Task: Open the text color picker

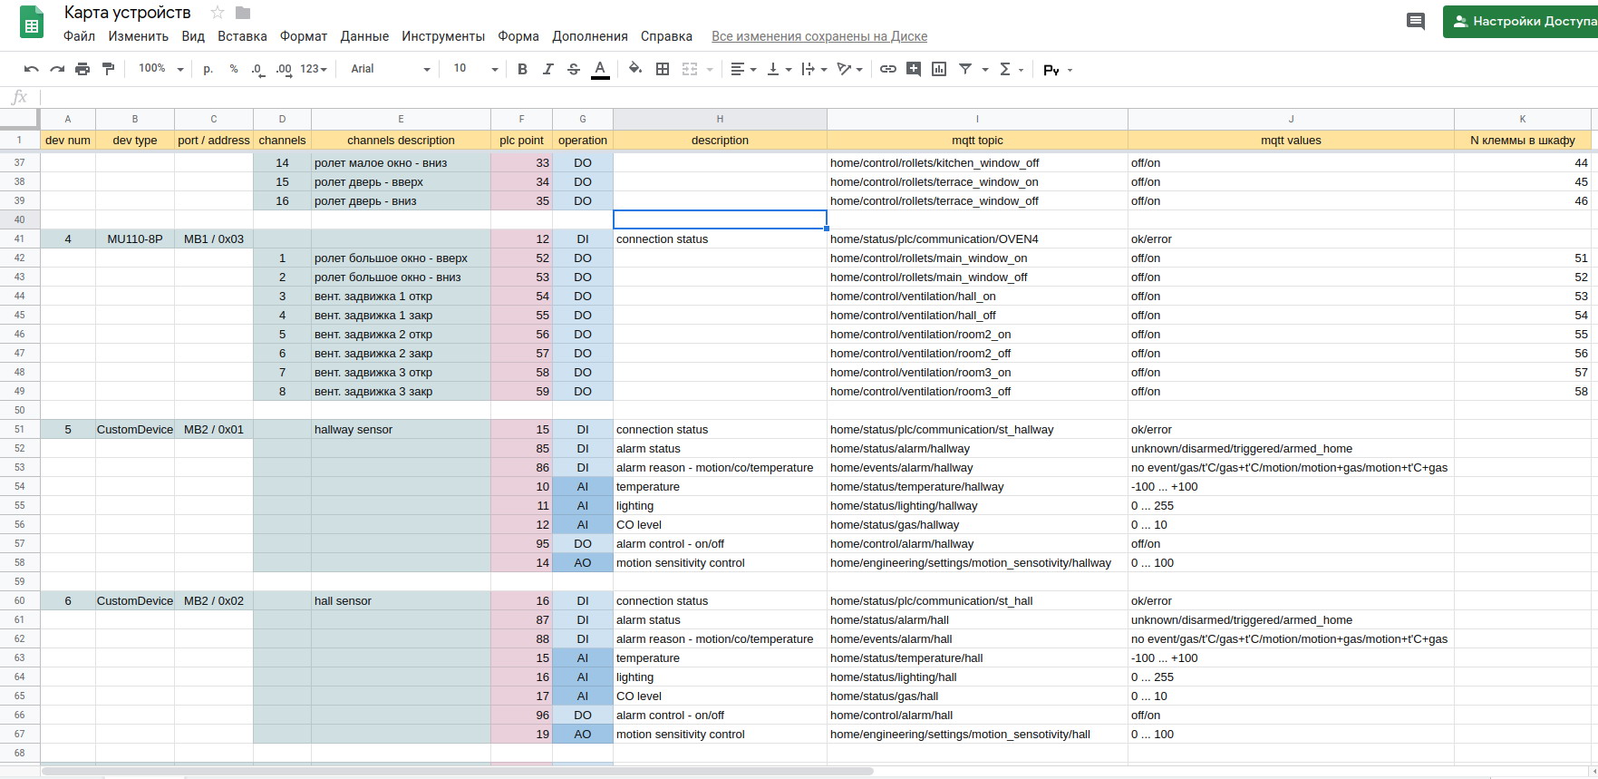Action: [600, 69]
